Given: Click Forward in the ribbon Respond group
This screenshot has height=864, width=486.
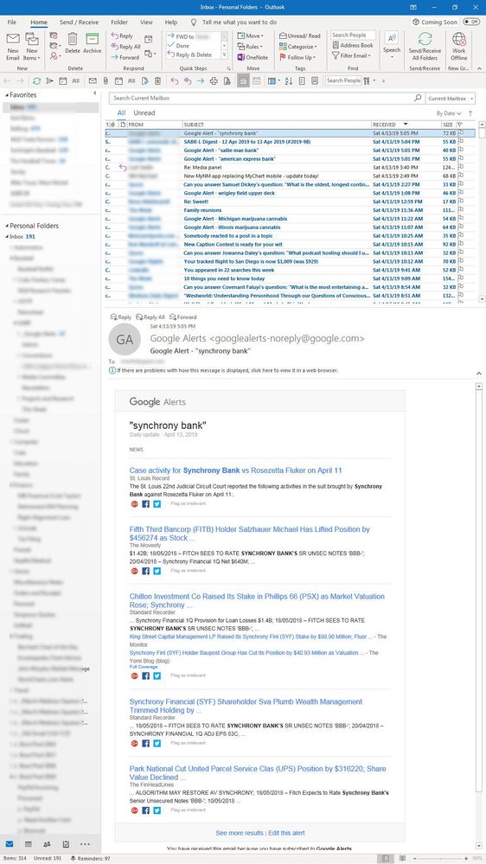Looking at the screenshot, I should (x=125, y=57).
